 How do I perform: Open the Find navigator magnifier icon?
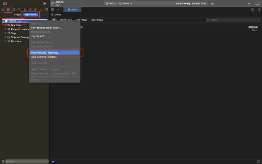19,9
